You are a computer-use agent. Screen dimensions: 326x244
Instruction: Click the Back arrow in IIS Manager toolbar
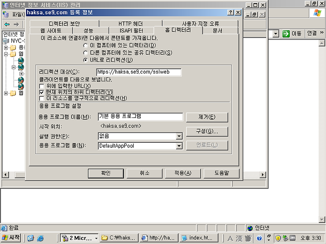click(7, 24)
